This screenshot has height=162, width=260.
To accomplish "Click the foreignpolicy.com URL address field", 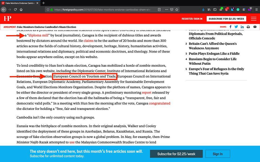I will click(x=103, y=10).
